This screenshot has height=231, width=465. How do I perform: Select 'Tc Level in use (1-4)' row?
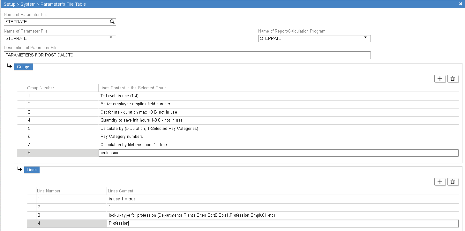click(238, 96)
